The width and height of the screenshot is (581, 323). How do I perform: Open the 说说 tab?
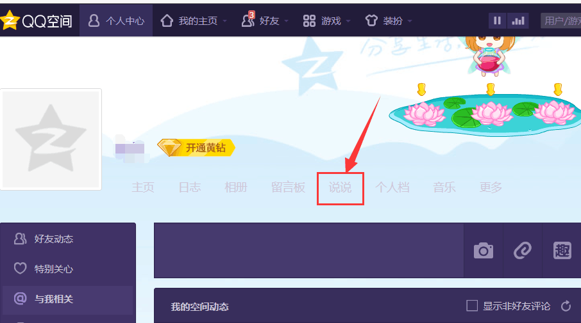(340, 187)
